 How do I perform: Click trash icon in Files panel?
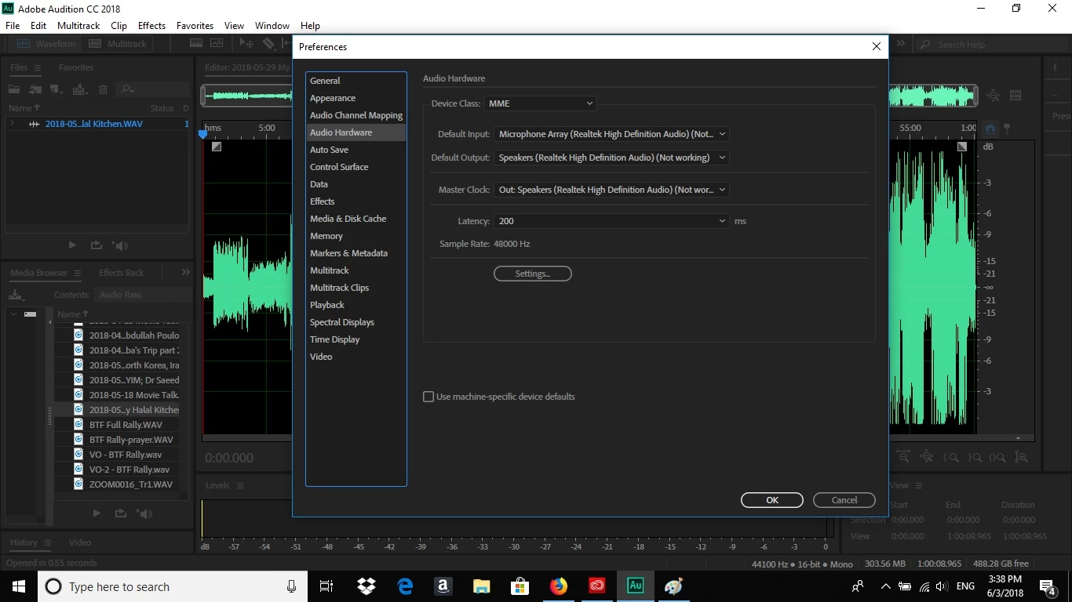tap(103, 90)
